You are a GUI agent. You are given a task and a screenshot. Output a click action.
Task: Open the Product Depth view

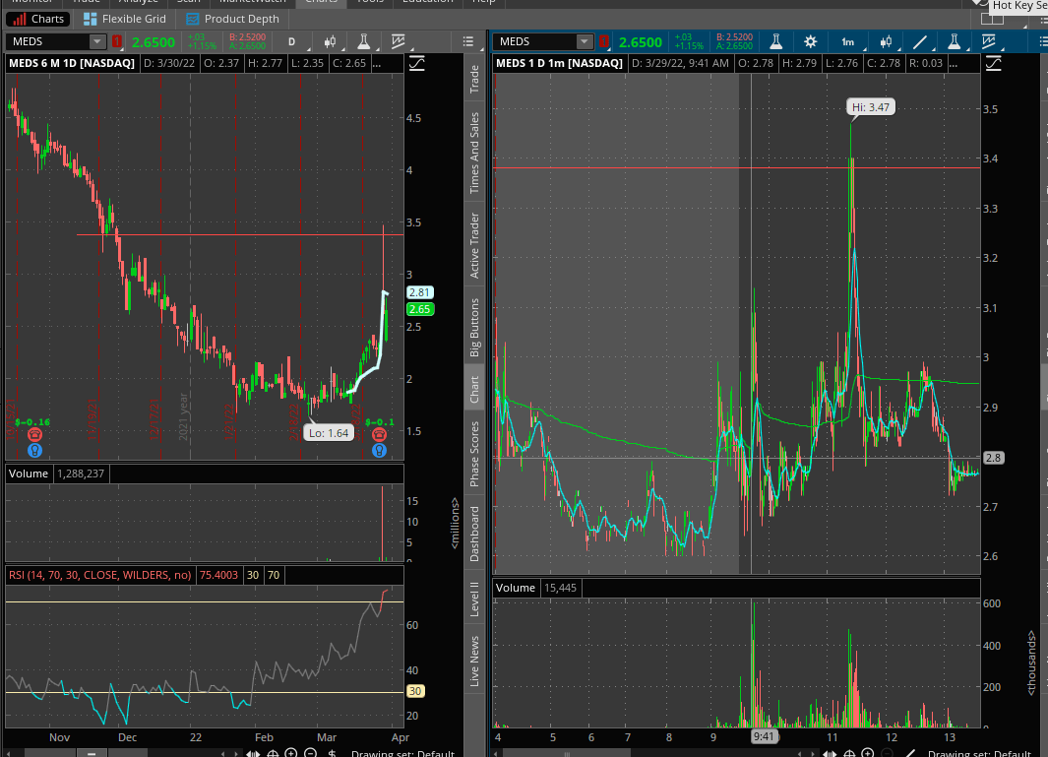click(232, 19)
